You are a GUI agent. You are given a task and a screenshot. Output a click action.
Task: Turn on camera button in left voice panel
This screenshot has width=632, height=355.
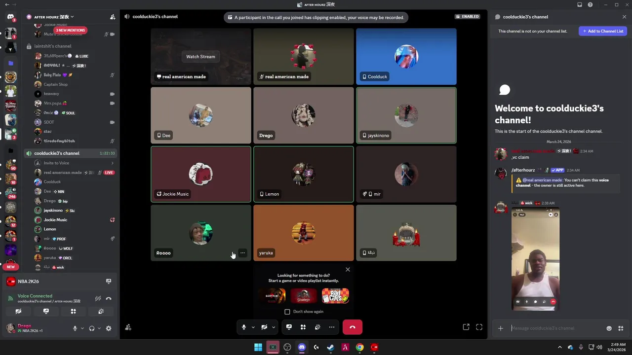[x=18, y=311]
